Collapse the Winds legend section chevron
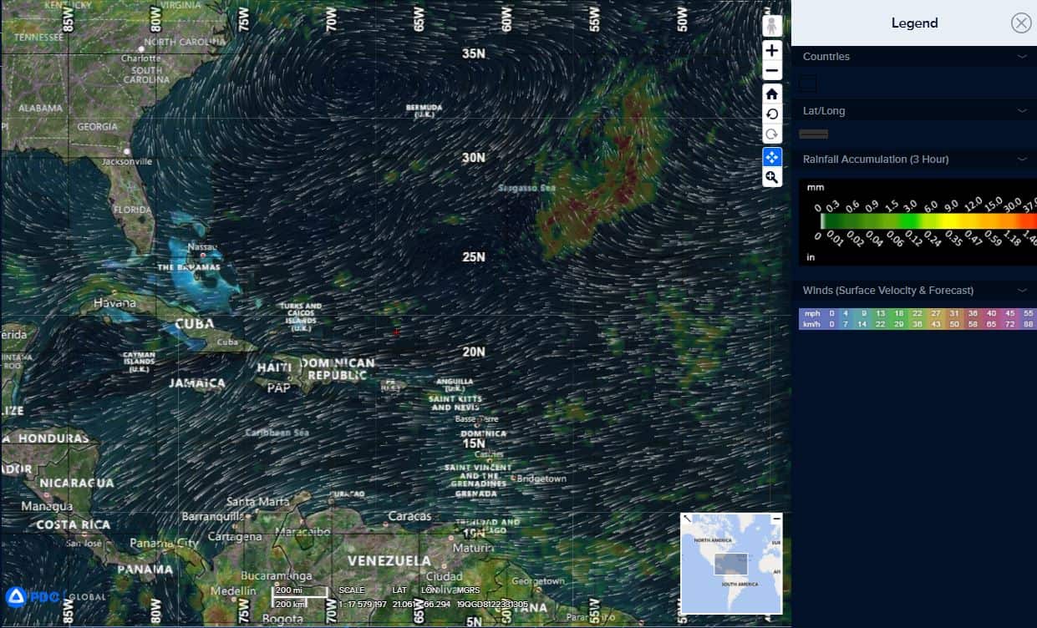Screen dimensions: 1037x628 point(1021,291)
